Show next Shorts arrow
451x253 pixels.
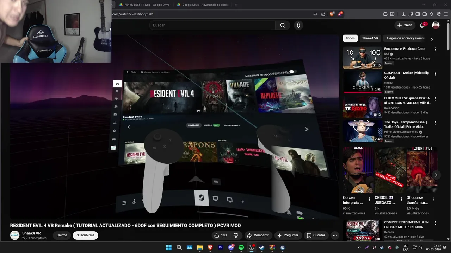point(436,175)
